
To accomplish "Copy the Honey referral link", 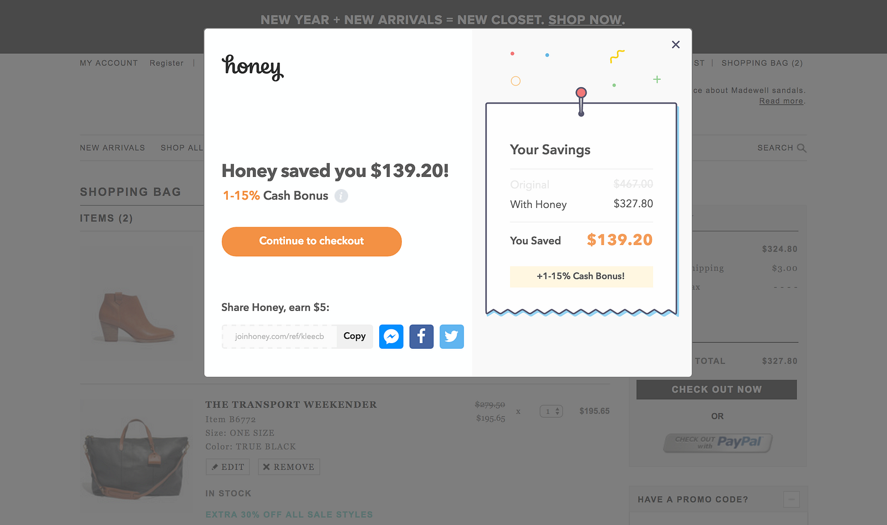I will click(x=354, y=337).
